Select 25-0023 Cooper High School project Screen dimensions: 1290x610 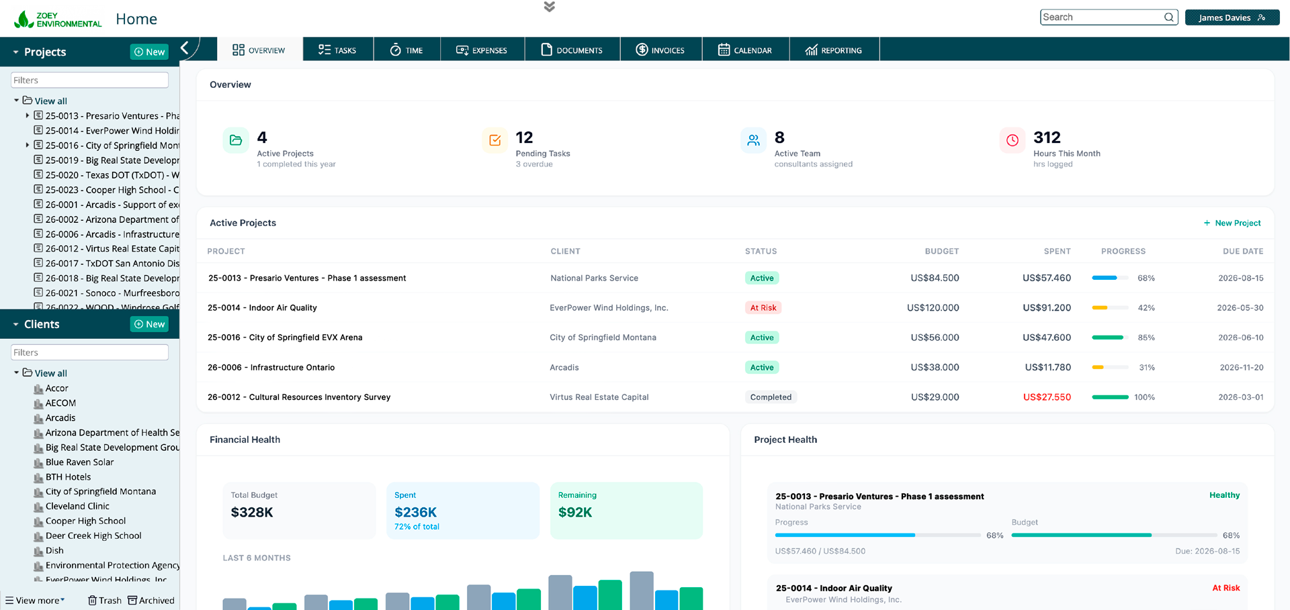[107, 189]
